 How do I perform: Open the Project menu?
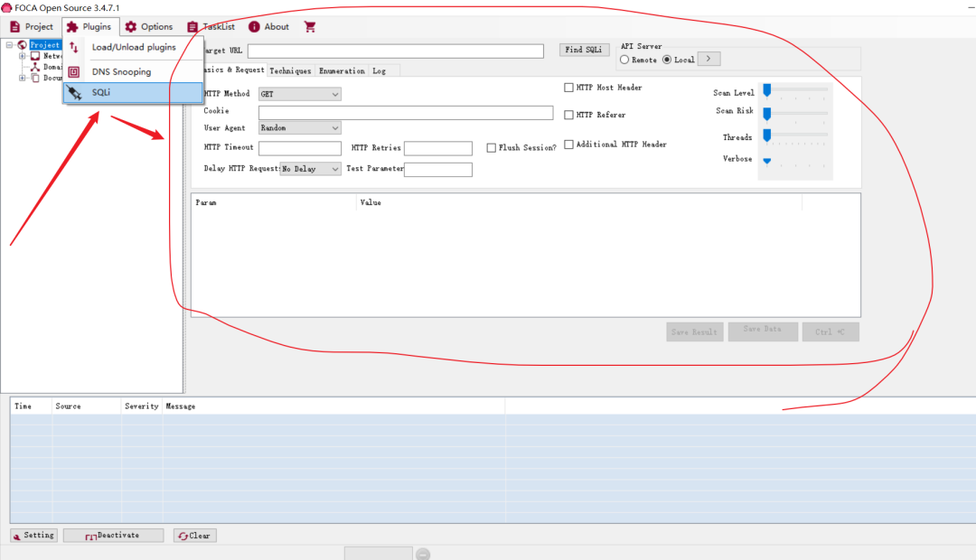[x=32, y=27]
